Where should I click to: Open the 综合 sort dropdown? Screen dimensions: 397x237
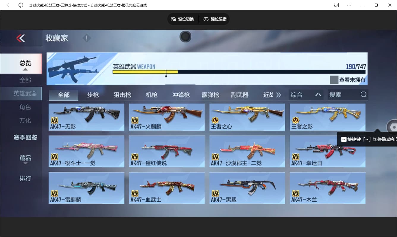(x=306, y=95)
